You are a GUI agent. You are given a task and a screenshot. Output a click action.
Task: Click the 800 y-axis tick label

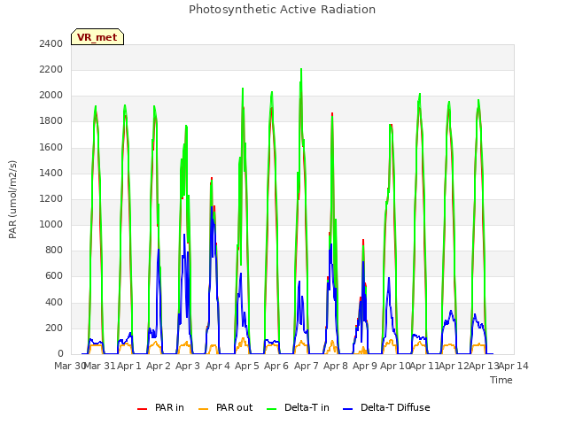point(54,251)
